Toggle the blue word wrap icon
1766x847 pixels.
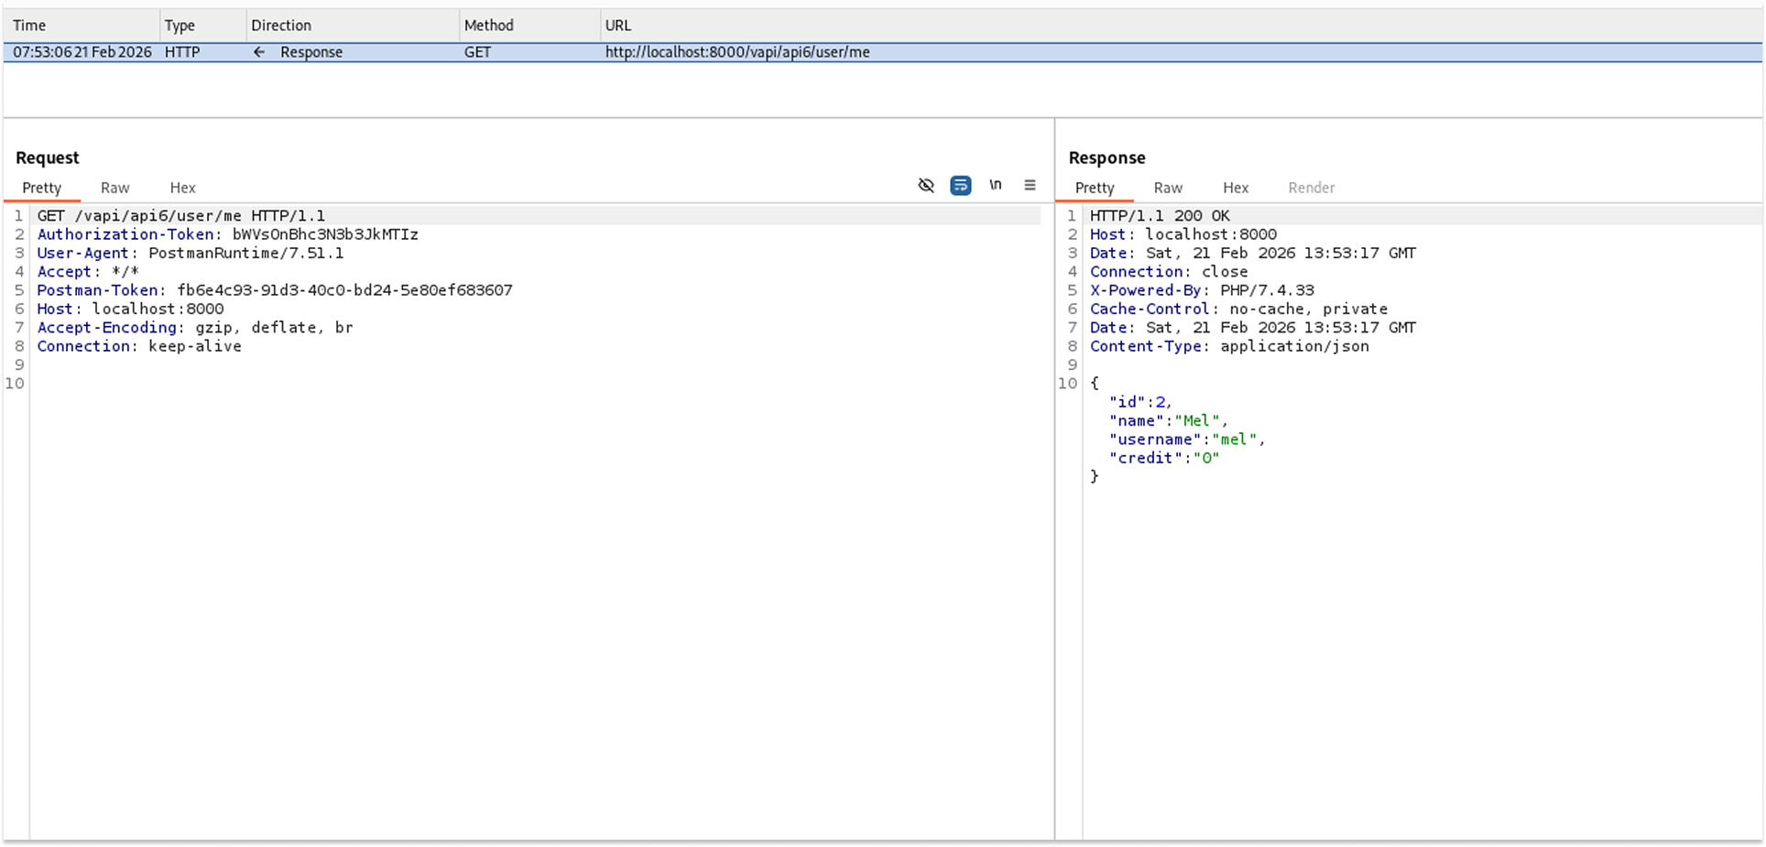coord(960,186)
